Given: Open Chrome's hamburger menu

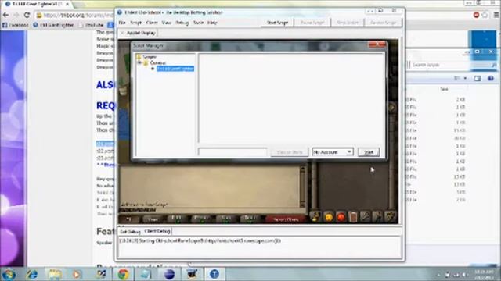Looking at the screenshot, I should 496,15.
